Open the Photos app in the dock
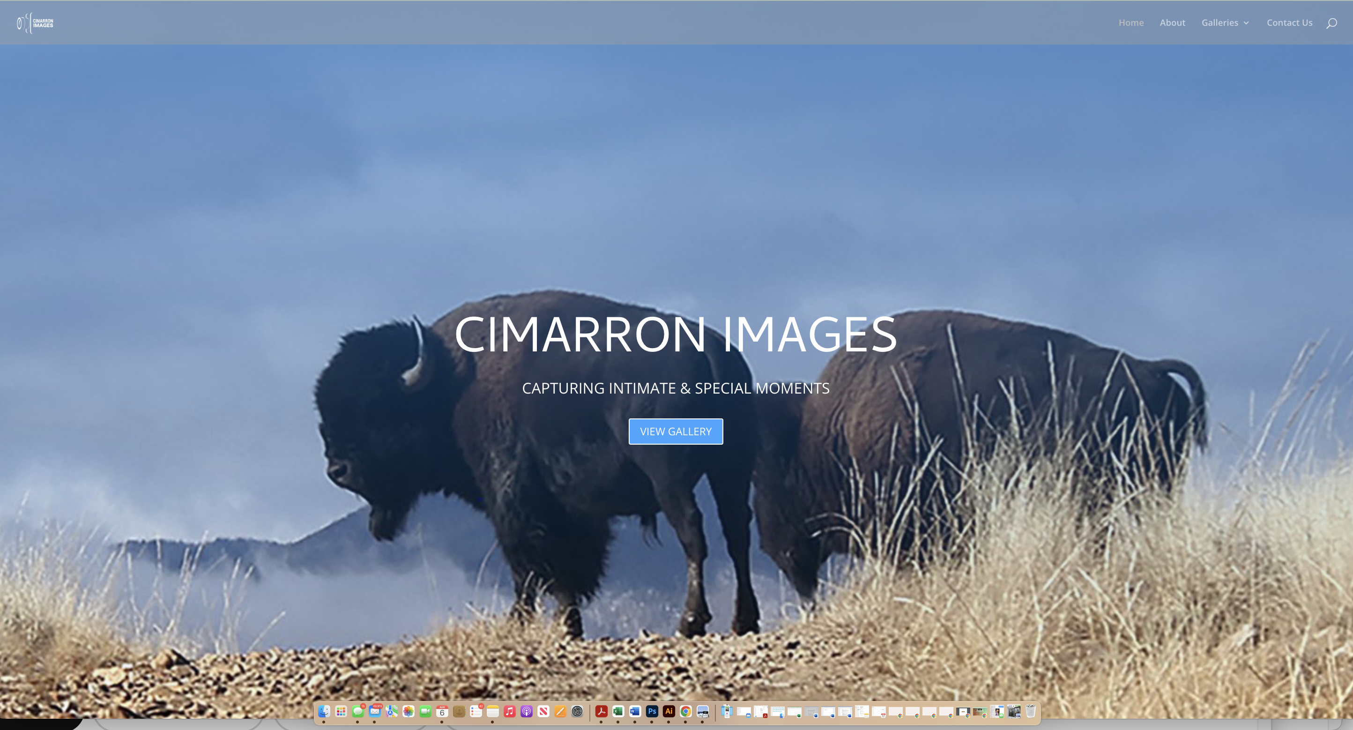This screenshot has height=730, width=1353. [408, 711]
